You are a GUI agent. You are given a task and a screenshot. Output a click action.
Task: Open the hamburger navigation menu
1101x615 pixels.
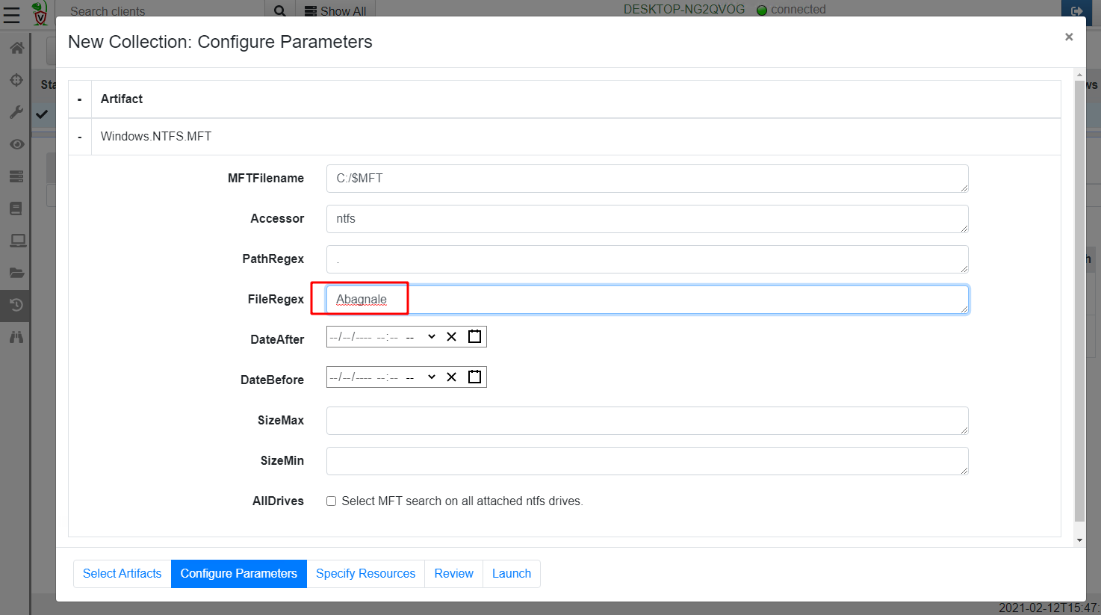(x=12, y=14)
